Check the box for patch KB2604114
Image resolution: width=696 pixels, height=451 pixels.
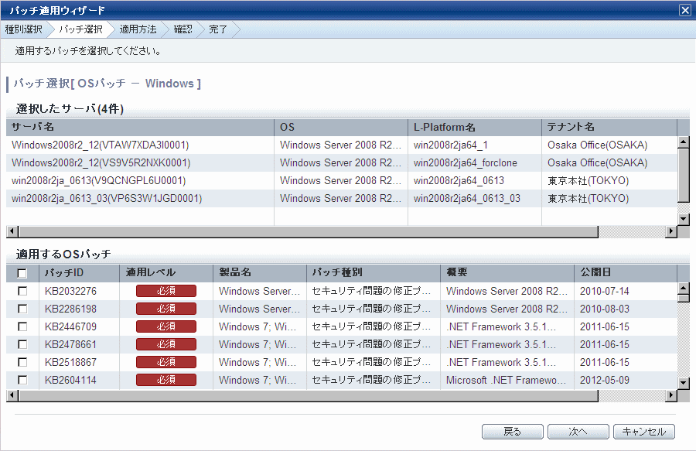coord(22,380)
